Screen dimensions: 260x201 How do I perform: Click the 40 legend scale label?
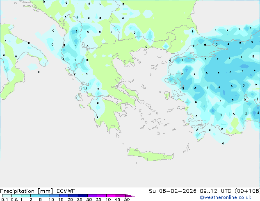pos(108,199)
